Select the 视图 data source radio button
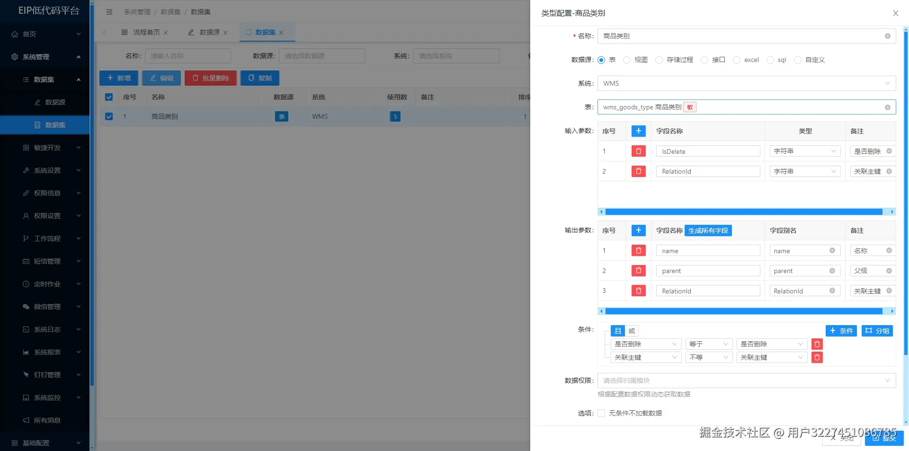 click(x=626, y=60)
